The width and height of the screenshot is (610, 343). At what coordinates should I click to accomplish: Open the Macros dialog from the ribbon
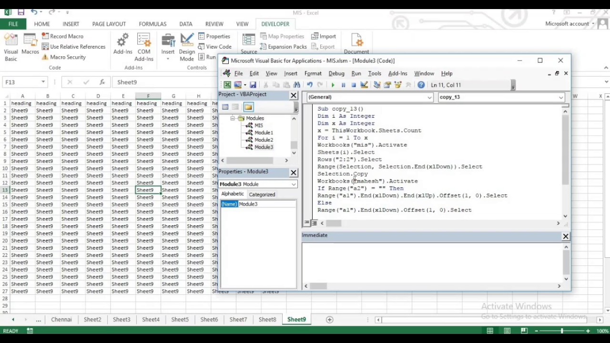tap(30, 44)
